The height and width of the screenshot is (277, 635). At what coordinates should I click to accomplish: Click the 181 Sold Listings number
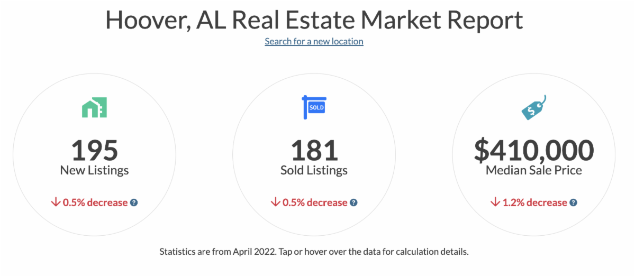tap(314, 150)
